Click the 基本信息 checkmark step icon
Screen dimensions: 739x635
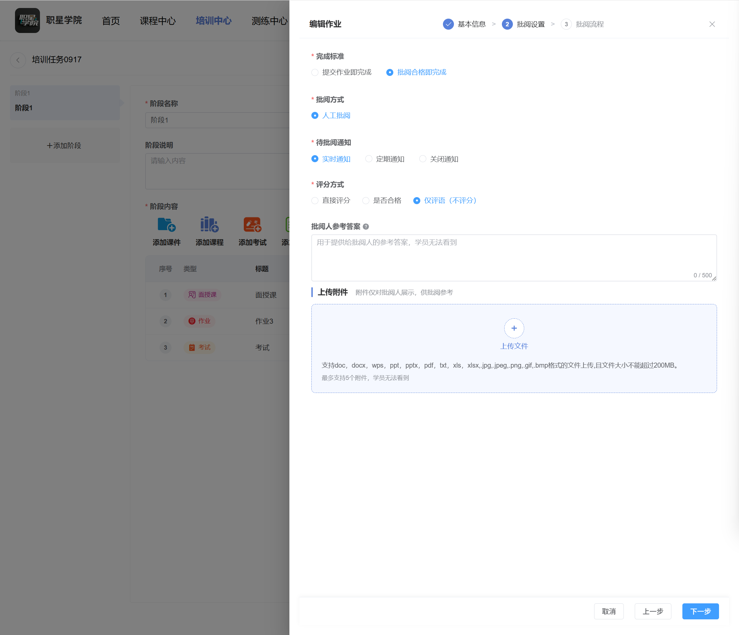448,24
